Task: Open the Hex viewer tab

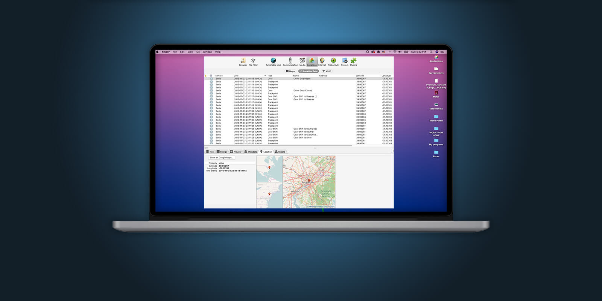Action: (210, 152)
